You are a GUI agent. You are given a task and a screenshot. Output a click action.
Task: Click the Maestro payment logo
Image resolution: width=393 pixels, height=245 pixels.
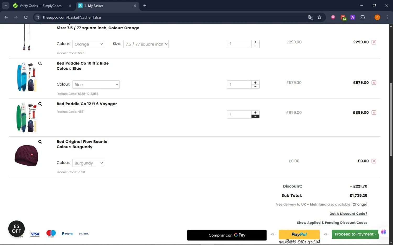click(51, 234)
